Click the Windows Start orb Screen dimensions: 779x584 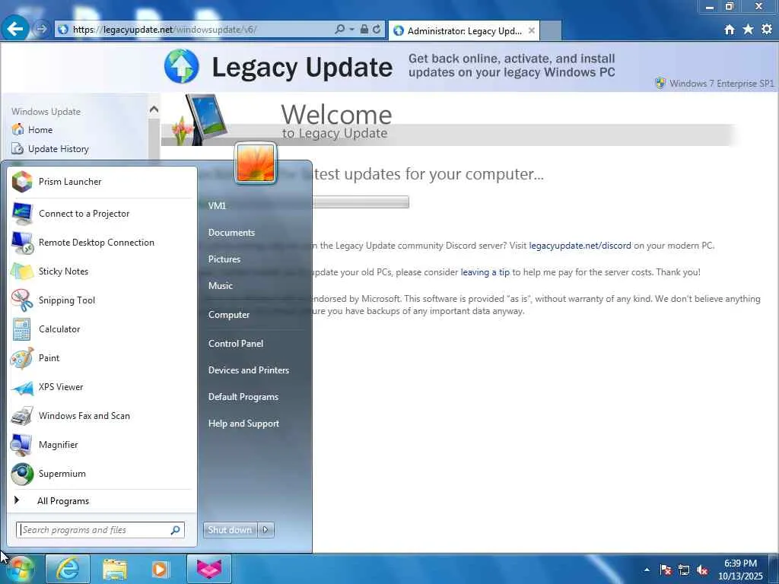pos(20,569)
